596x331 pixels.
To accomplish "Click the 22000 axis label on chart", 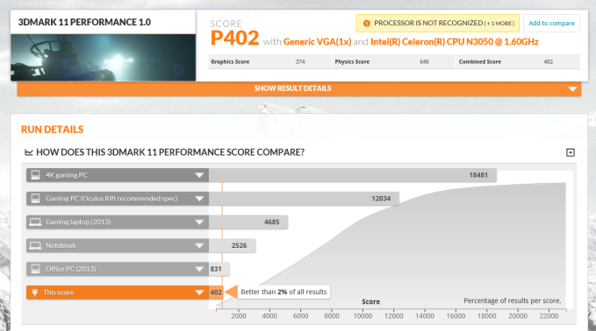I will click(549, 316).
